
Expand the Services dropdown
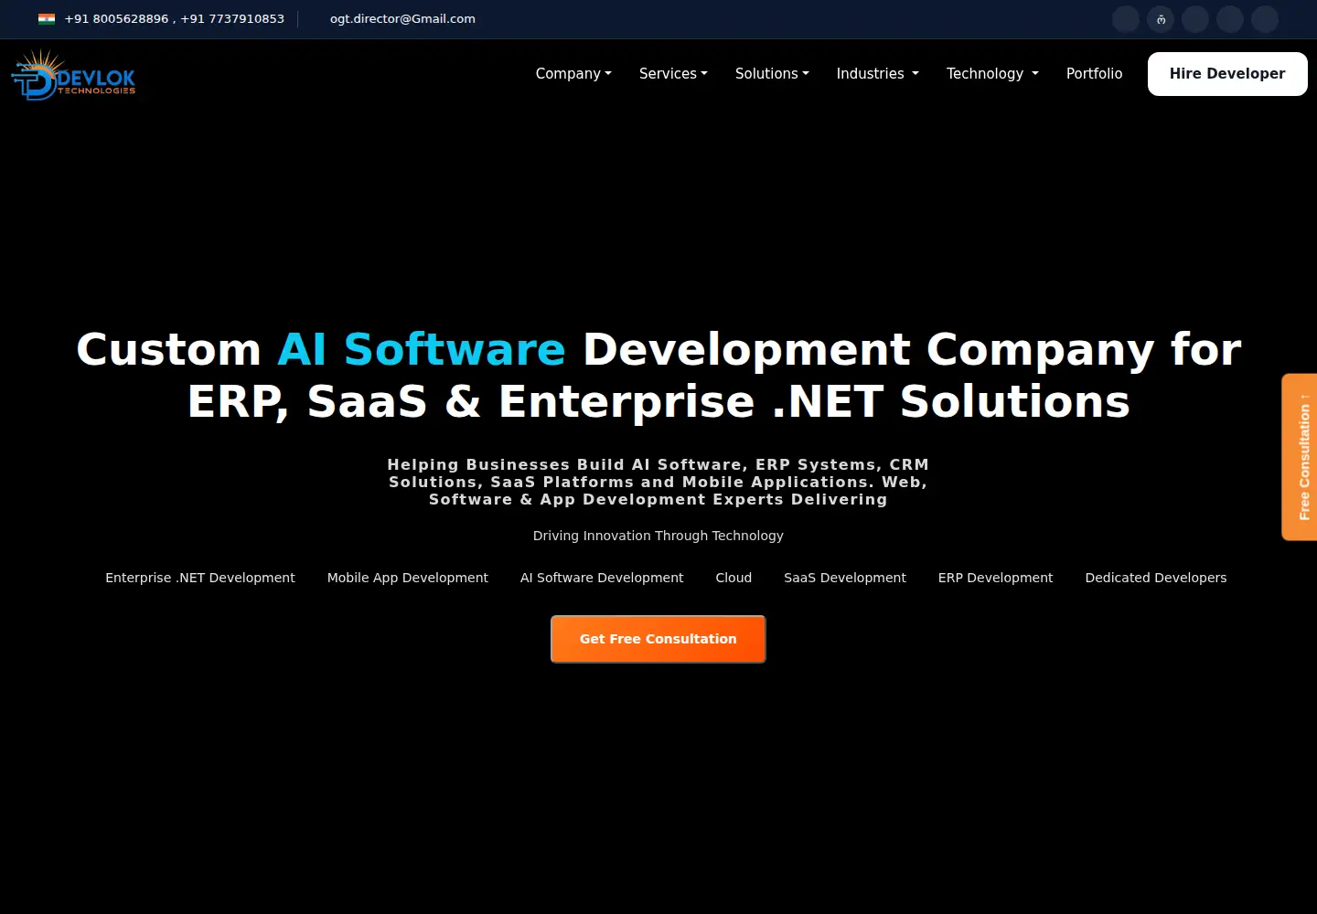pyautogui.click(x=673, y=73)
